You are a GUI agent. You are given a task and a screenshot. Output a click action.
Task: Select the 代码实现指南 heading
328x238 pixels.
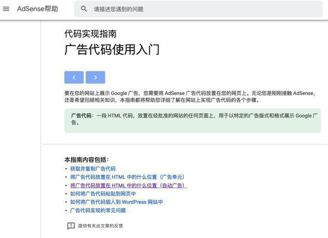click(x=90, y=34)
